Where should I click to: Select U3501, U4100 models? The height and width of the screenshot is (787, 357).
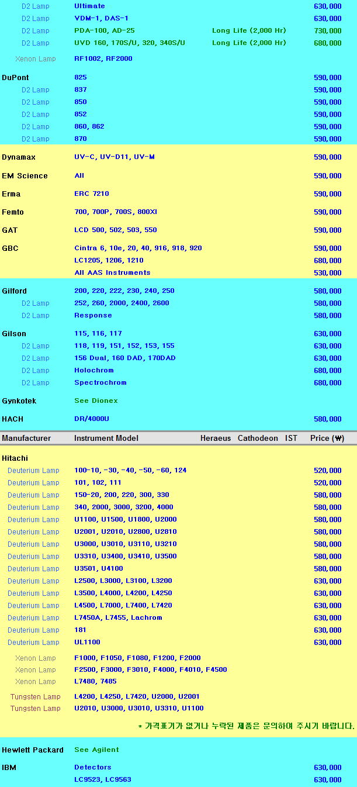click(x=99, y=568)
